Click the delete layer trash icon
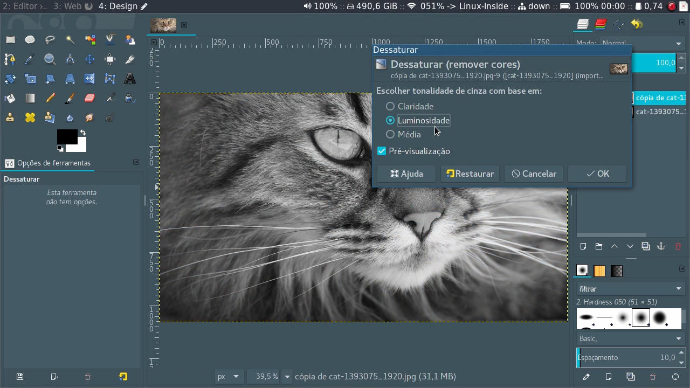The width and height of the screenshot is (690, 388). pyautogui.click(x=678, y=246)
